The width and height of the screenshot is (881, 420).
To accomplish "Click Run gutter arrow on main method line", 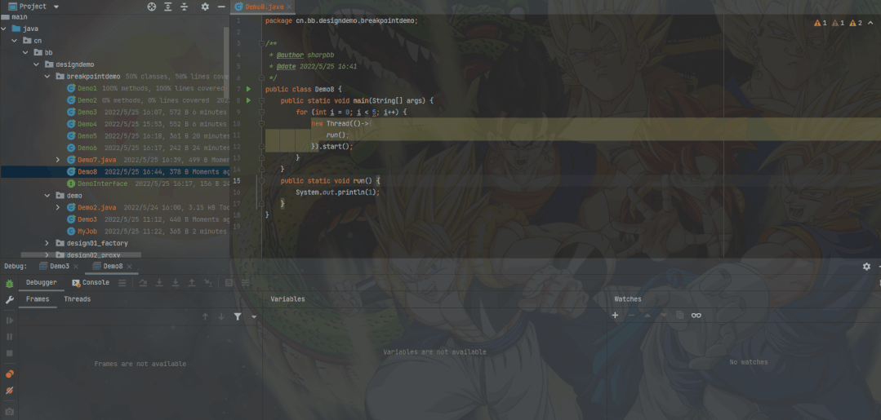I will click(248, 100).
